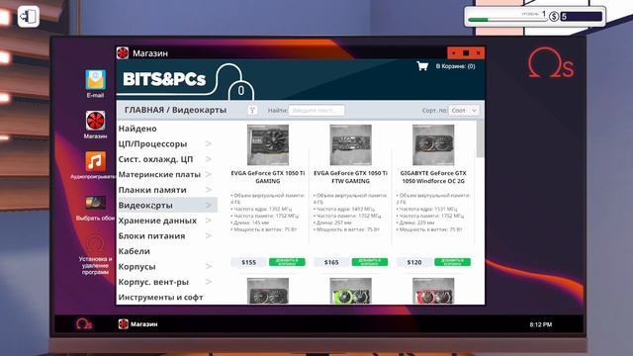
Task: Expand Блоки питания arrow
Action: (x=209, y=235)
